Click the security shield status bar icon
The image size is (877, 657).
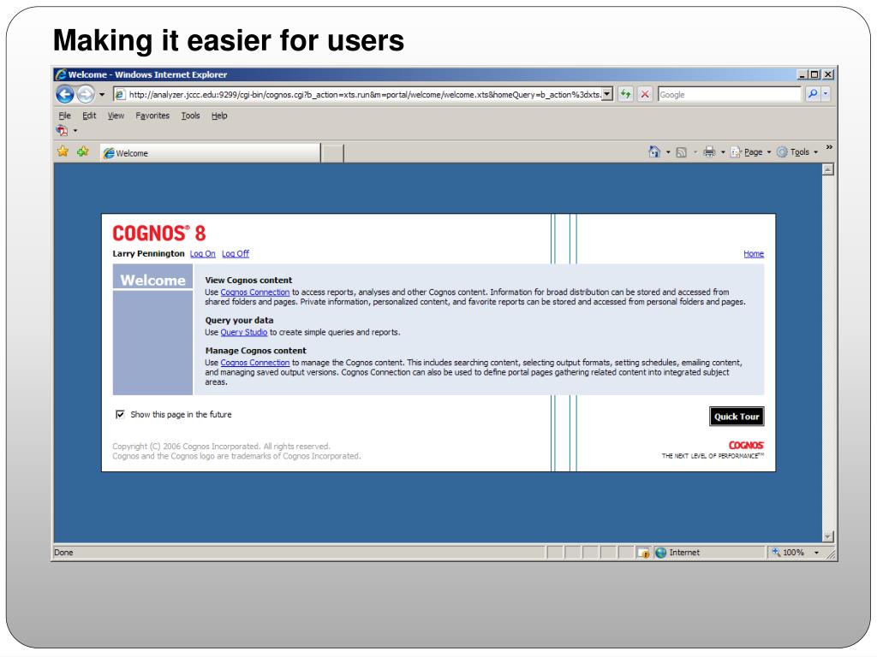[x=643, y=553]
